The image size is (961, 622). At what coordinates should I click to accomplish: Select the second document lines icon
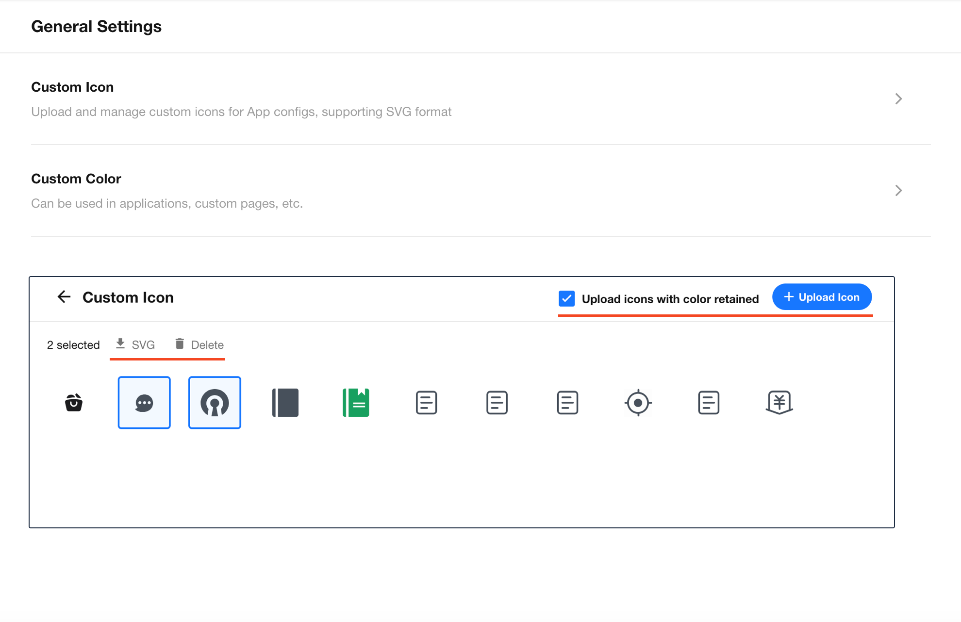pyautogui.click(x=497, y=403)
